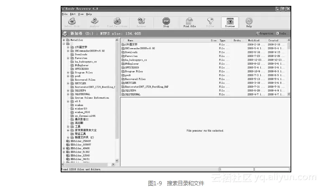Open the Tools link in drive bar
Image resolution: width=321 pixels, height=187 pixels.
[281, 33]
